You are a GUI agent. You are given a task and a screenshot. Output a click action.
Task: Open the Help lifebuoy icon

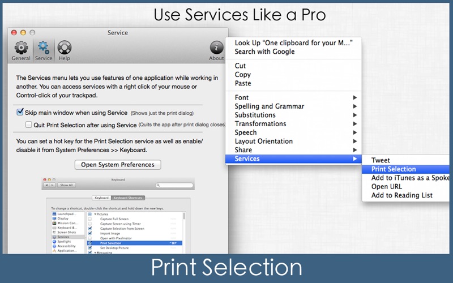(65, 49)
